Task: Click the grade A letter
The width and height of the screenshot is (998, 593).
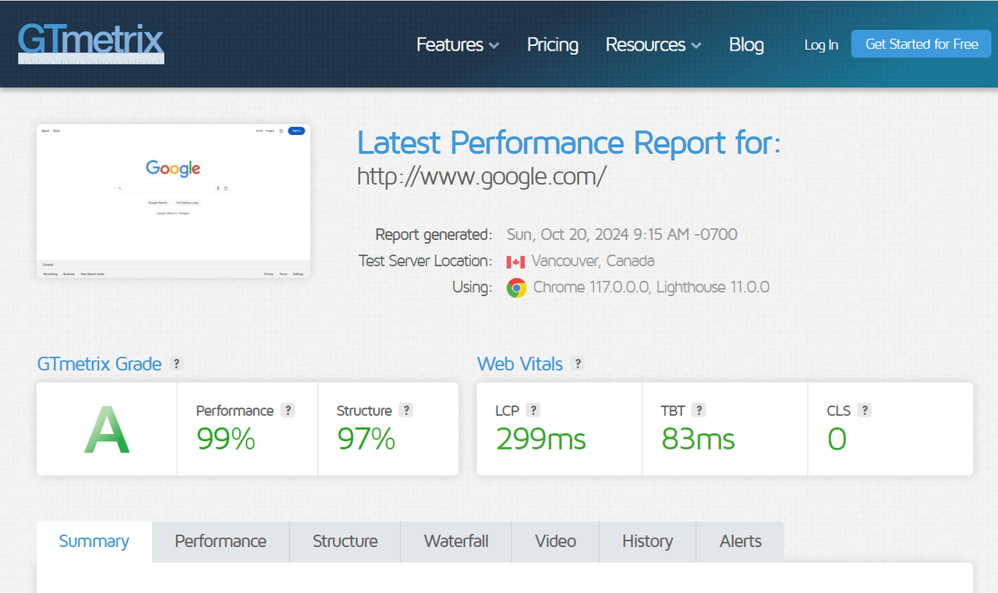Action: point(107,429)
